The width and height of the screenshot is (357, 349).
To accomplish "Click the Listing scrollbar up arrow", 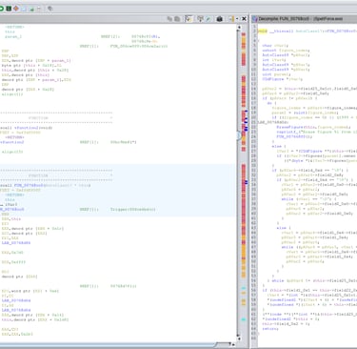I will click(239, 27).
